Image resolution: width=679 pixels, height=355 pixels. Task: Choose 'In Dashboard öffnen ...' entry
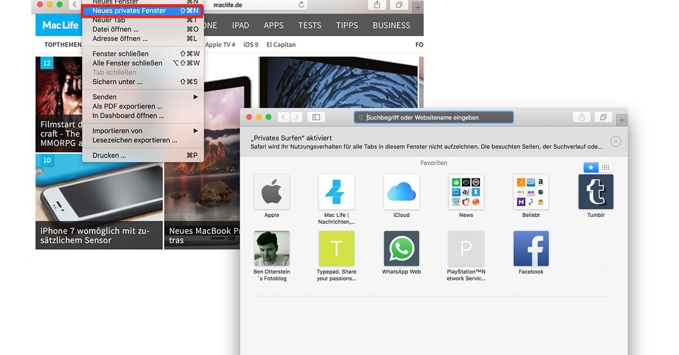click(143, 115)
